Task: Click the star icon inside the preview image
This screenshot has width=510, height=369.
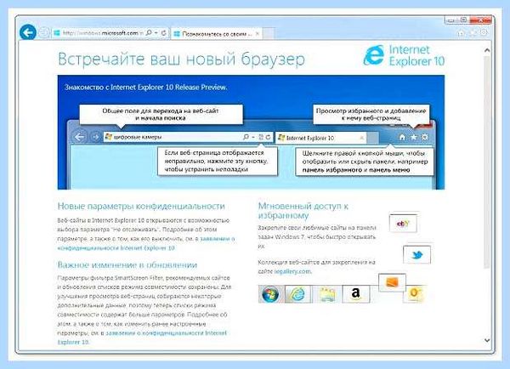Action: tap(413, 138)
